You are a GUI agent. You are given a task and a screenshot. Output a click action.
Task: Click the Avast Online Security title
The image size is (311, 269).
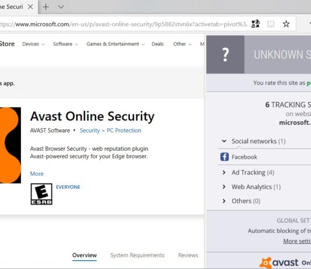(x=92, y=116)
